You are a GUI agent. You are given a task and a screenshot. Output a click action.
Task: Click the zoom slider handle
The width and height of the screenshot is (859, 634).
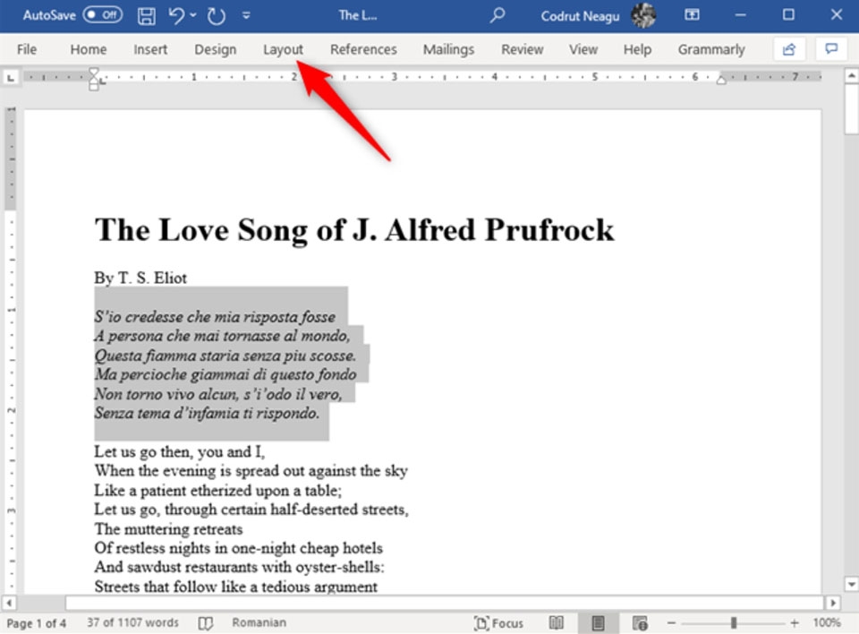(734, 623)
